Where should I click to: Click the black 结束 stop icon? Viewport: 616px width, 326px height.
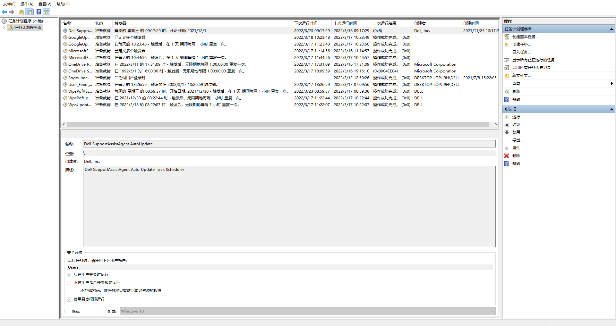(507, 125)
